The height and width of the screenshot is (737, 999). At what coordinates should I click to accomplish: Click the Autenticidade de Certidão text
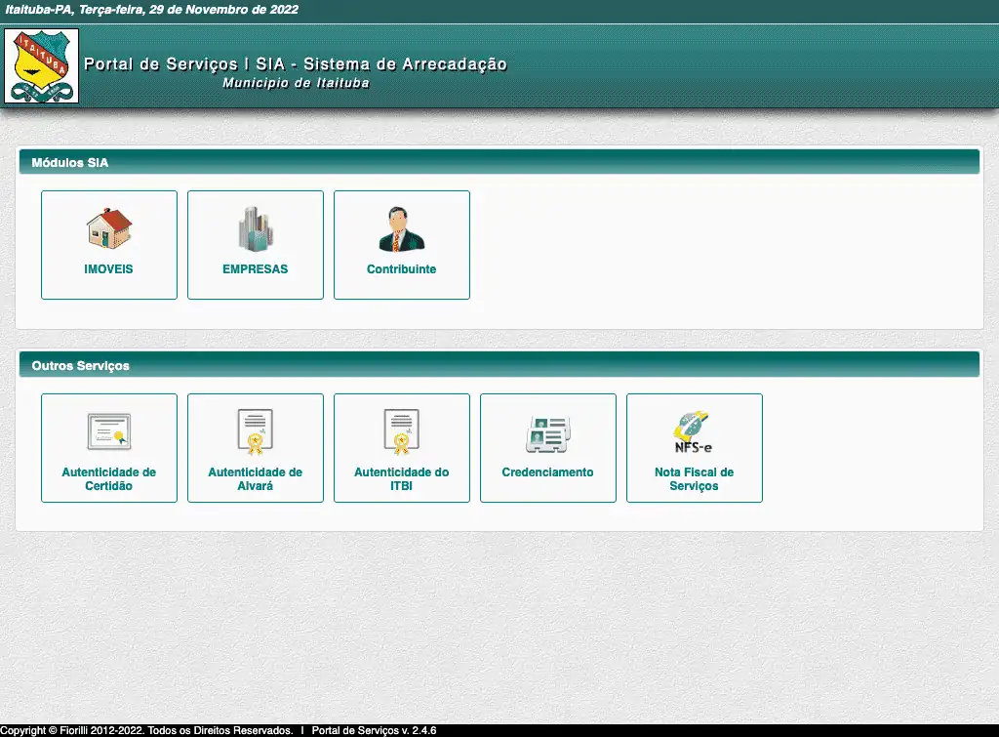coord(109,479)
